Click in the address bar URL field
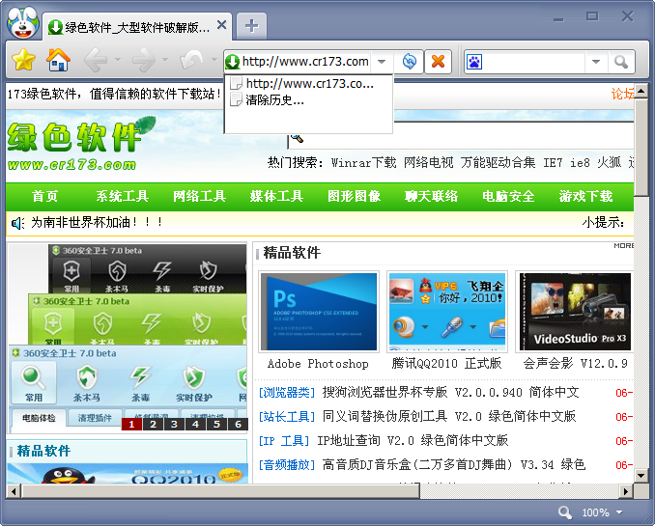 305,62
